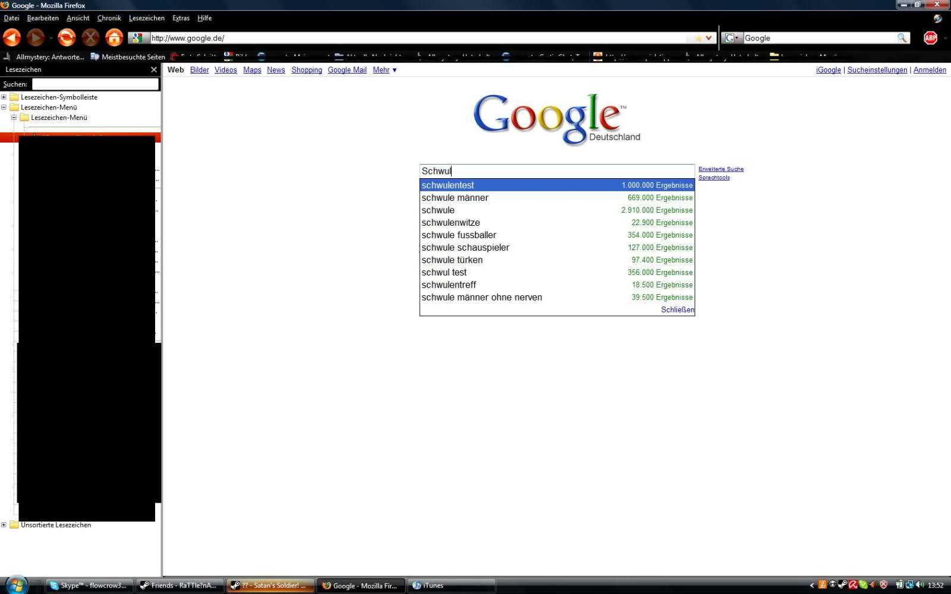The image size is (951, 594).
Task: Click the Anmelden sign-in link
Action: point(930,70)
